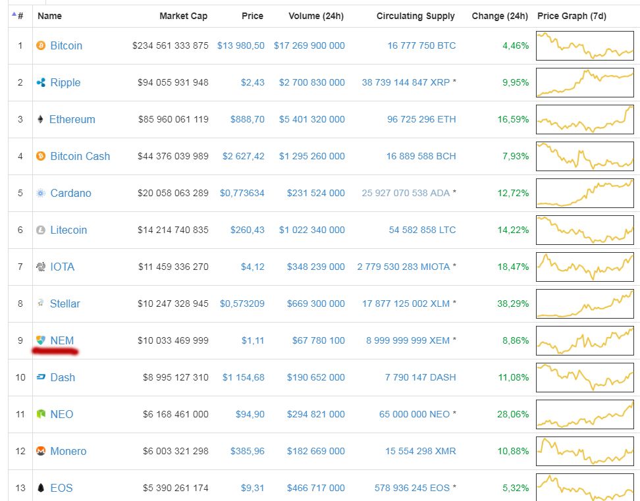View Litecoin 7-day price graph

(x=585, y=230)
